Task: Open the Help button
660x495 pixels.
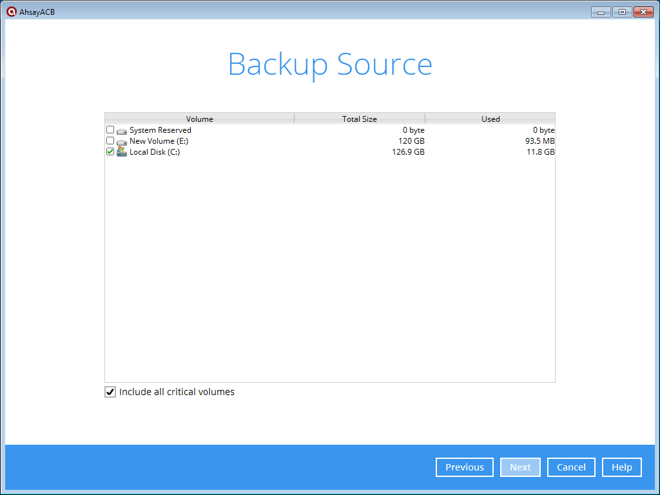Action: pos(621,467)
